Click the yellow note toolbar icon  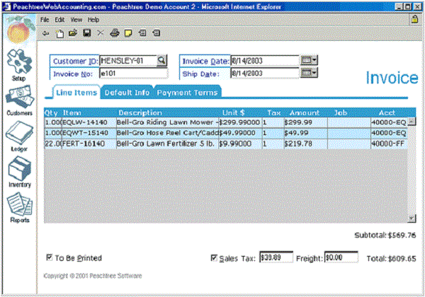tap(128, 33)
